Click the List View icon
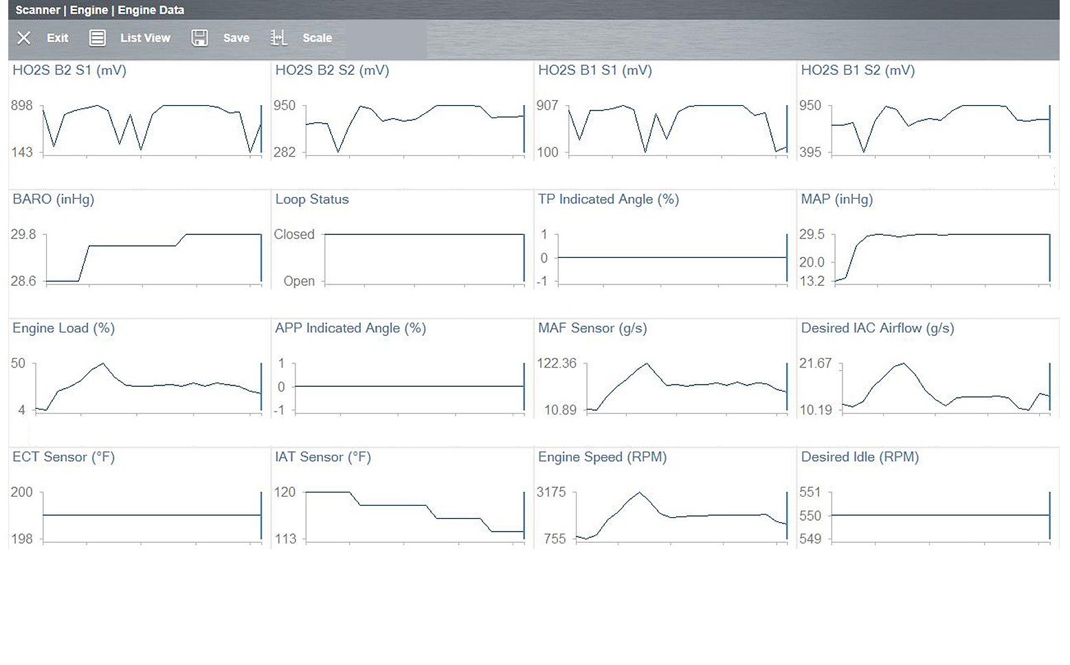The width and height of the screenshot is (1070, 665). (98, 38)
